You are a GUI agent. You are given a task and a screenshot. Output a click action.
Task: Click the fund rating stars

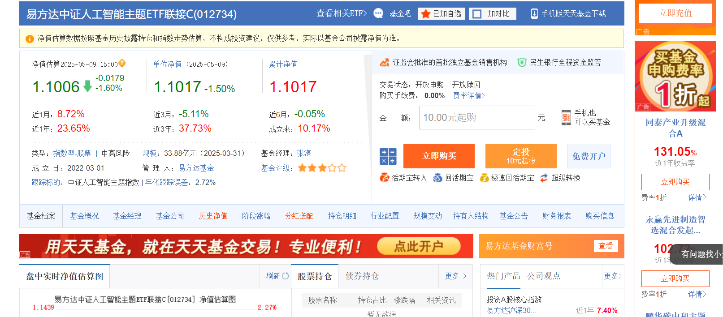tap(322, 168)
